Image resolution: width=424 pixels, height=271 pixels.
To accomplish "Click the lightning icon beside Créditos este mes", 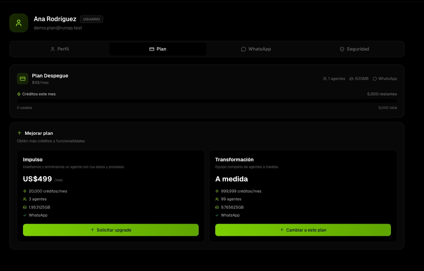I will click(x=19, y=94).
